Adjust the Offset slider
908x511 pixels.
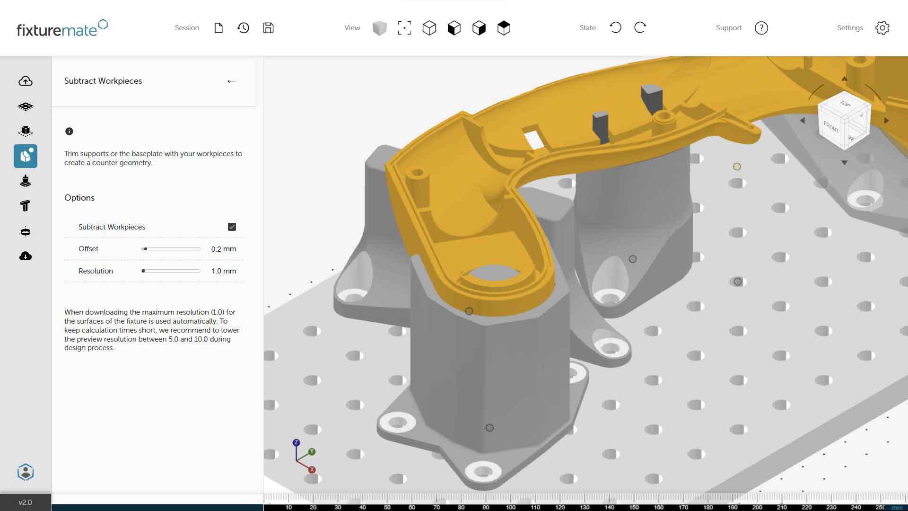click(x=146, y=249)
